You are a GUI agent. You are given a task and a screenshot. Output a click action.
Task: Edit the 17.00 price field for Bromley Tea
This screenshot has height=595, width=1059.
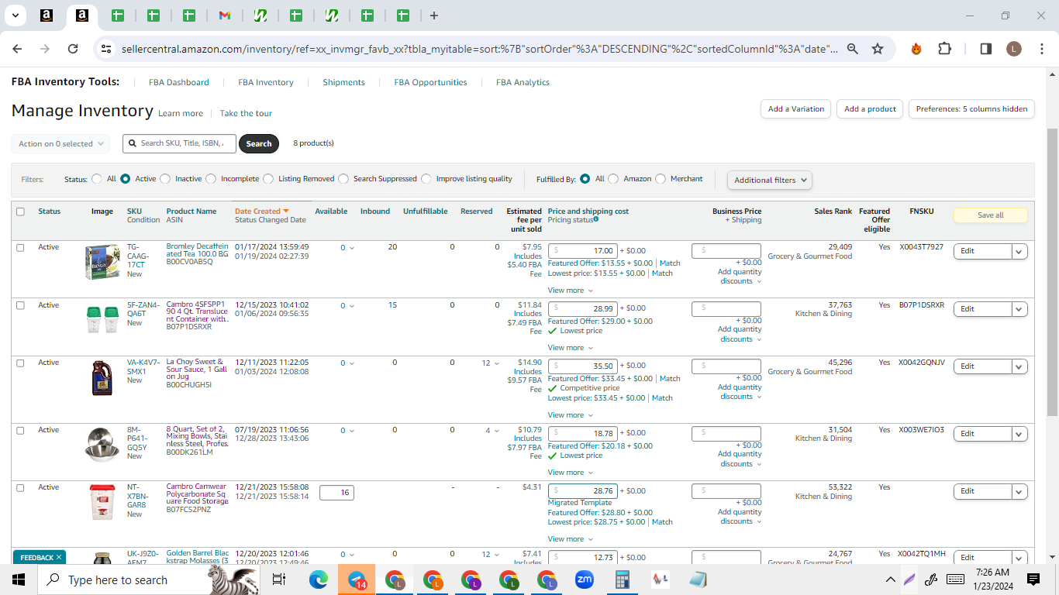coord(583,251)
